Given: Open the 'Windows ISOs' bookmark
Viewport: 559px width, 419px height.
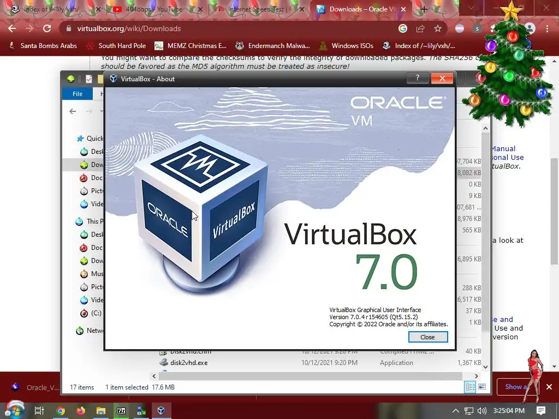Looking at the screenshot, I should tap(346, 46).
